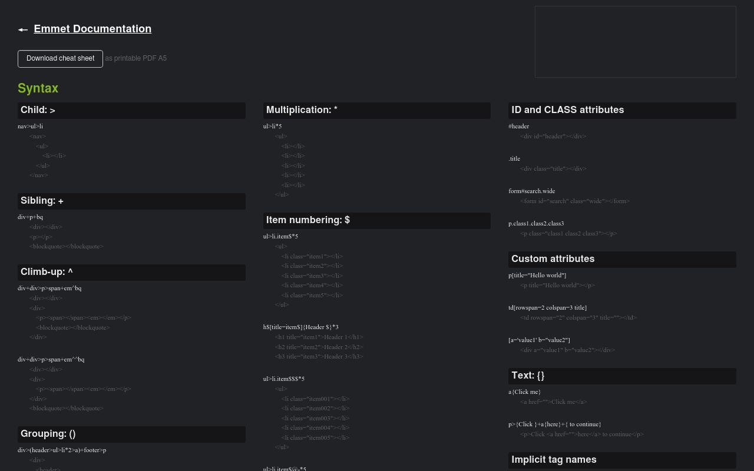Select the green Syntax heading
Image resolution: width=754 pixels, height=471 pixels.
(38, 88)
